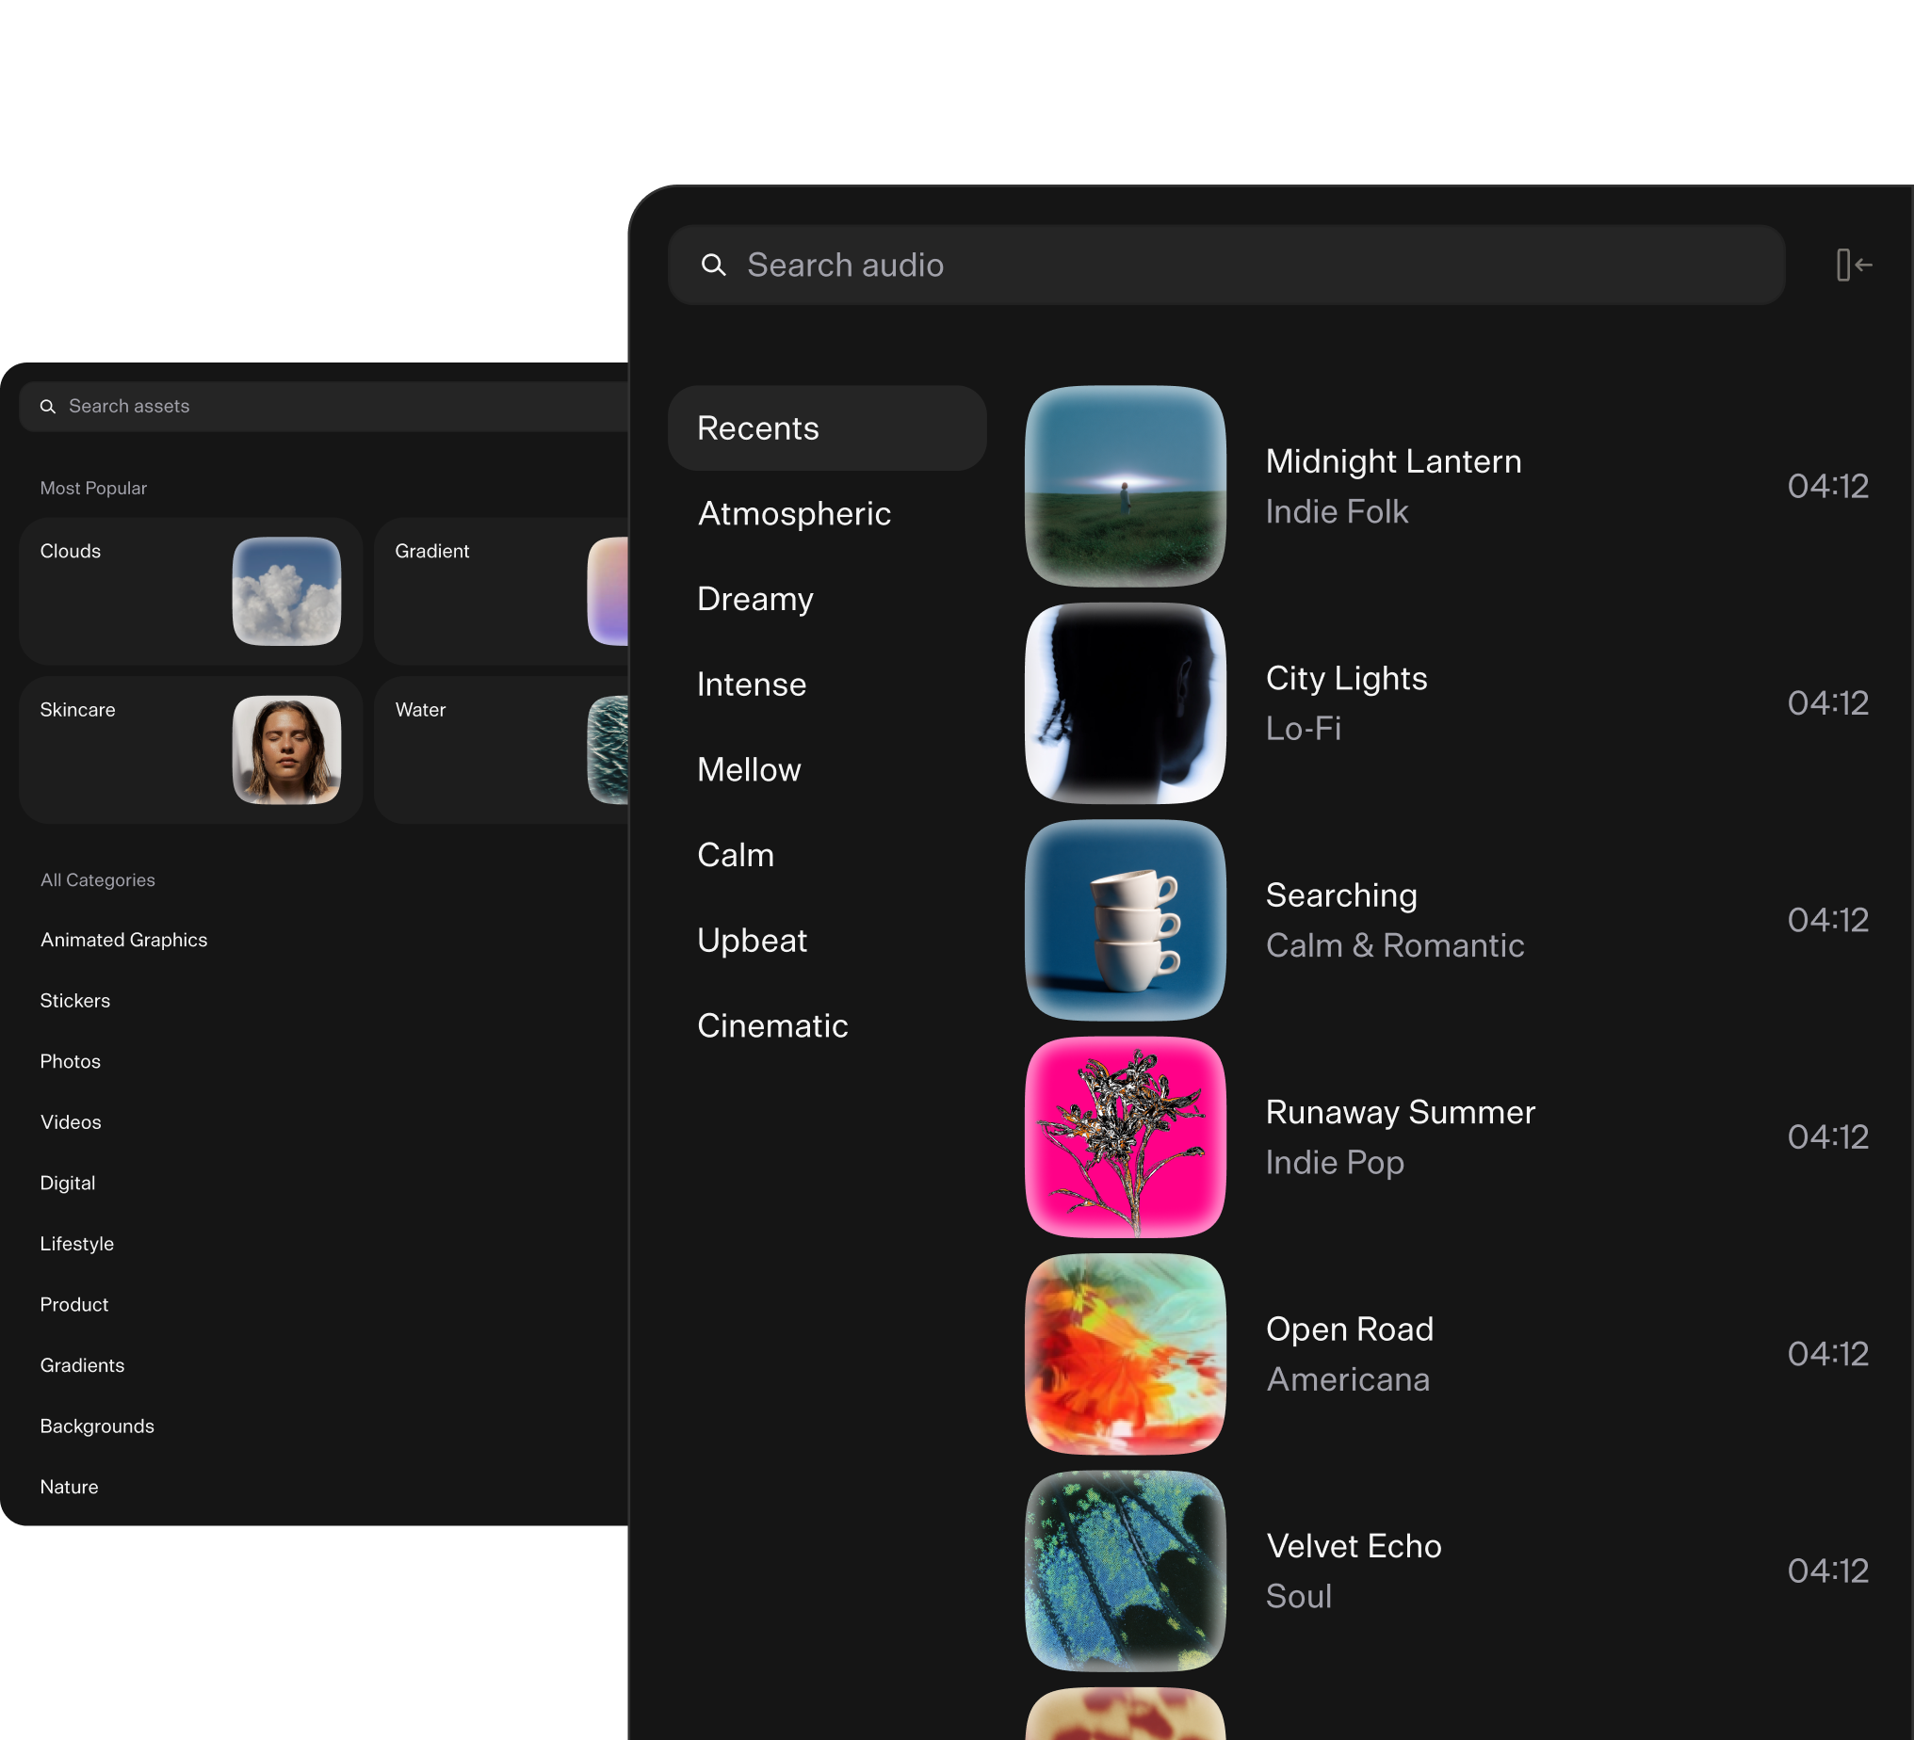Open the Gradients category
Viewport: 1914px width, 1740px height.
click(x=82, y=1365)
